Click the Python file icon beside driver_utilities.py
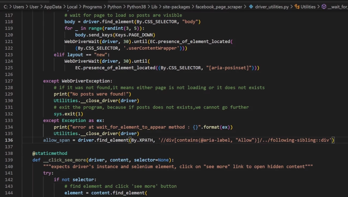This screenshot has width=348, height=197. tap(251, 7)
